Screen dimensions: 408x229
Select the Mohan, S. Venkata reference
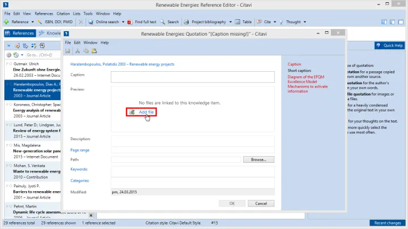tap(32, 171)
